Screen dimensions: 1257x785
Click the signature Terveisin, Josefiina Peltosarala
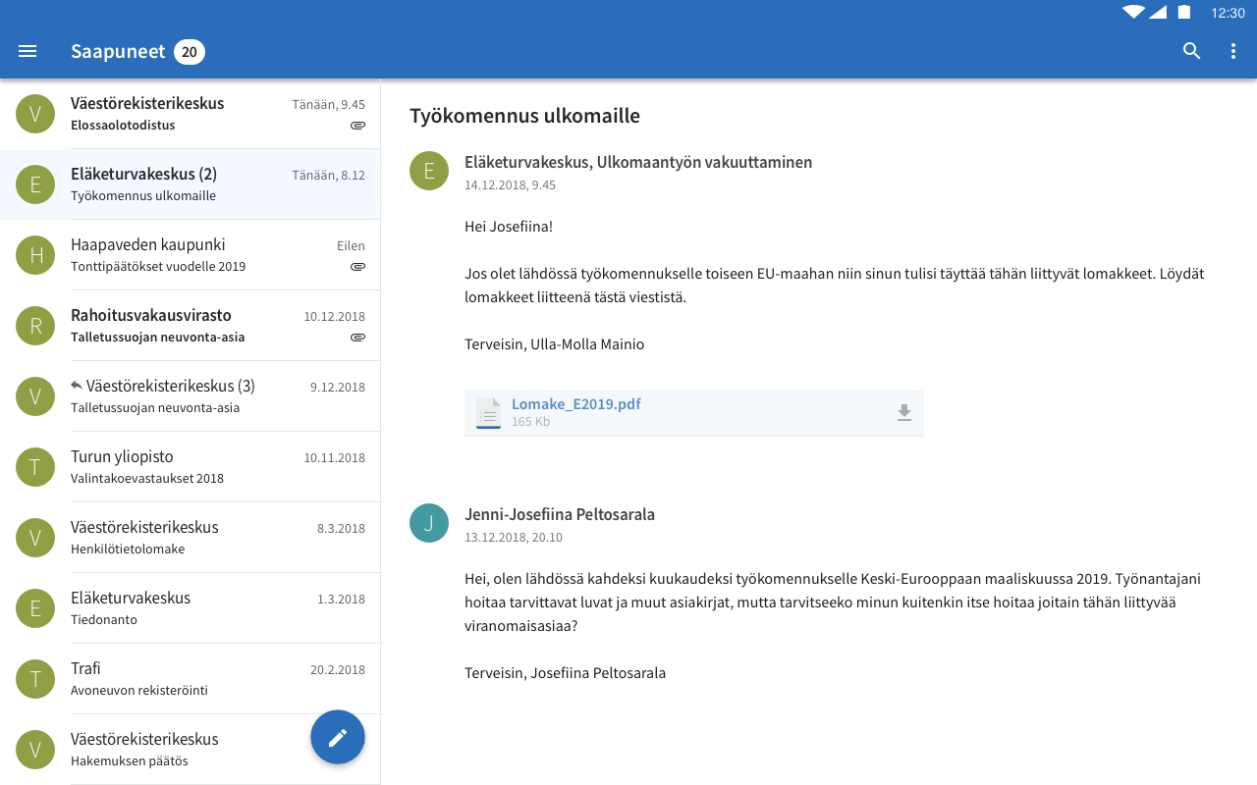tap(566, 673)
